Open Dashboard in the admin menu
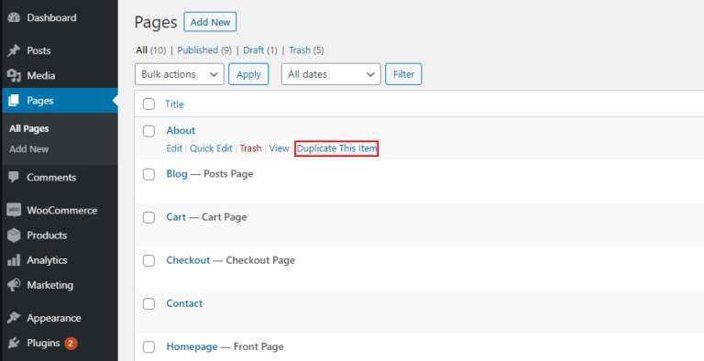This screenshot has width=704, height=361. tap(51, 18)
